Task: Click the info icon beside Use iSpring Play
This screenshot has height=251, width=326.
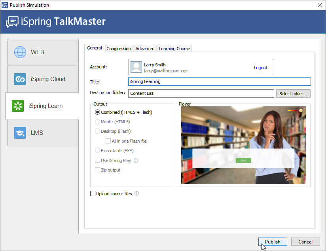Action: (136, 161)
